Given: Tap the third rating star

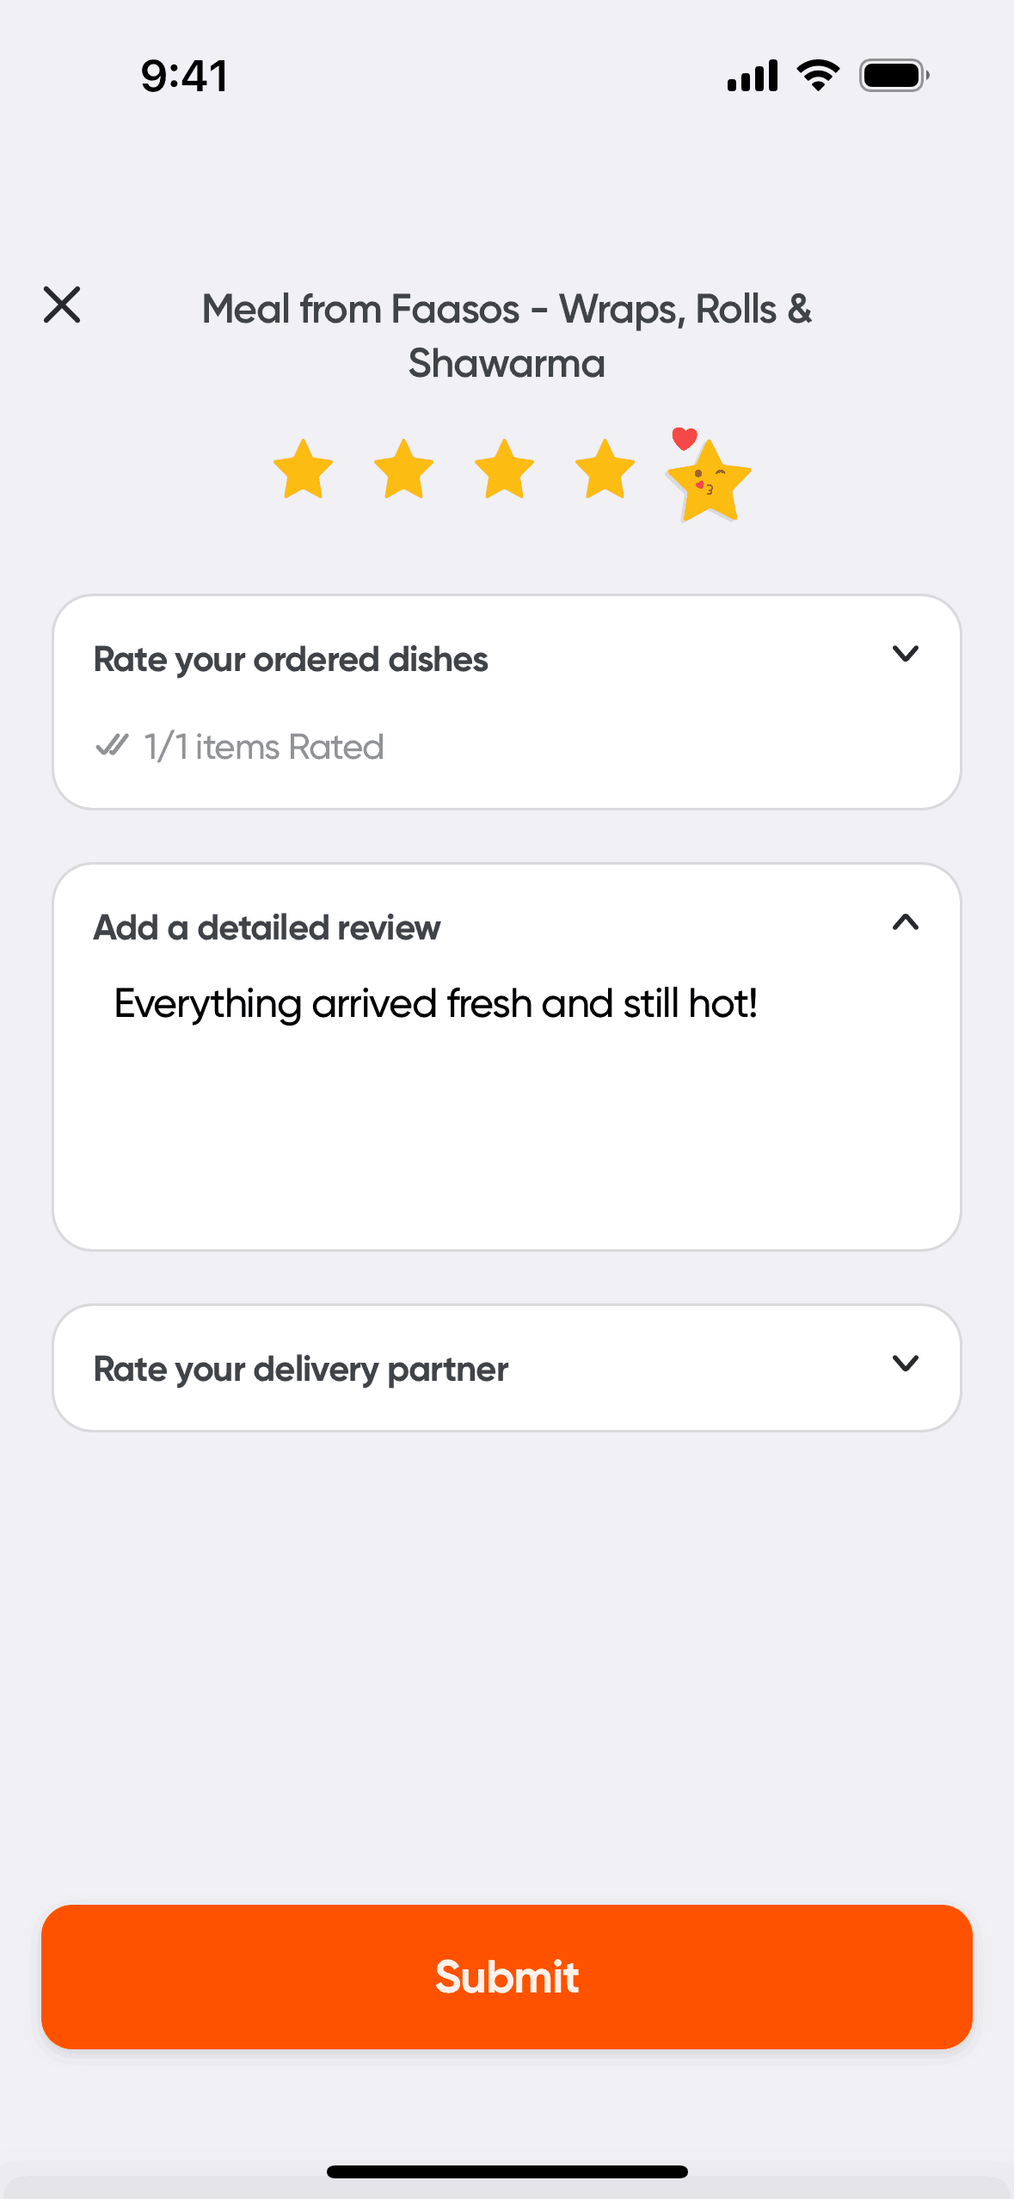Looking at the screenshot, I should click(x=504, y=470).
